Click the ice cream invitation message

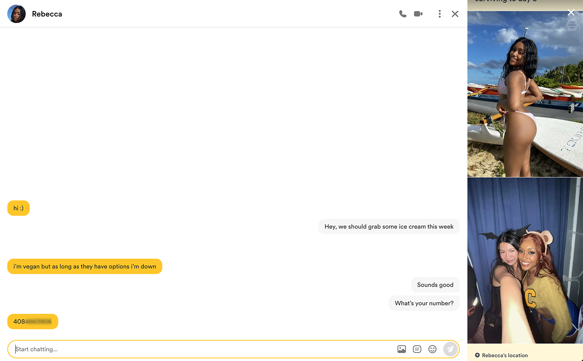pos(389,226)
